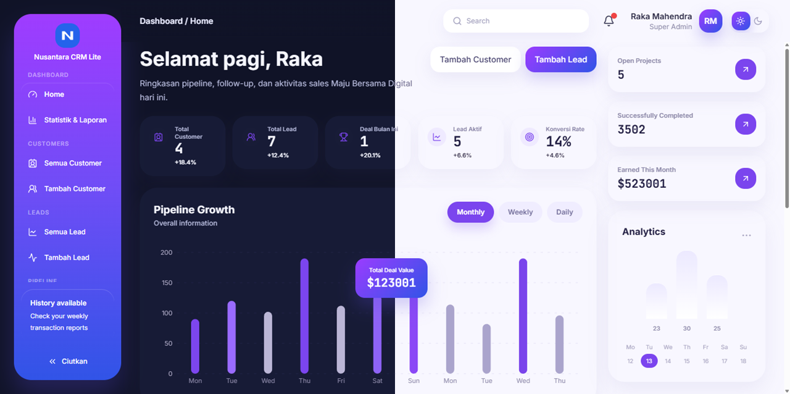This screenshot has height=394, width=790.
Task: Click the Pipeline Growth heading
Action: pos(194,209)
